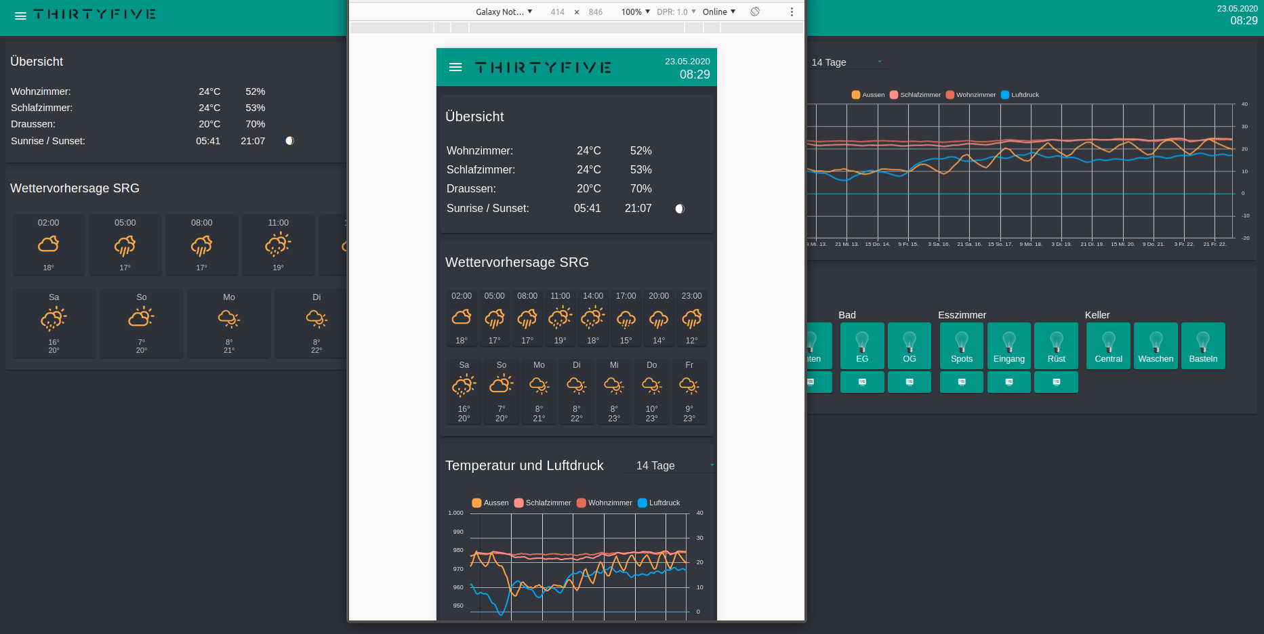Open hamburger menu in background dashboard header

pyautogui.click(x=20, y=16)
